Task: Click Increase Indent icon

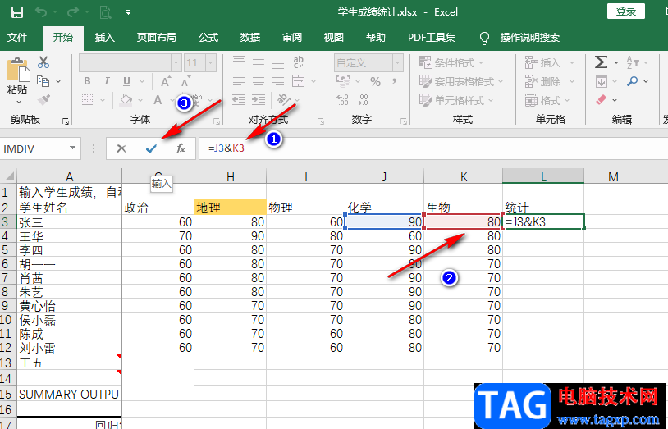Action: pyautogui.click(x=259, y=100)
